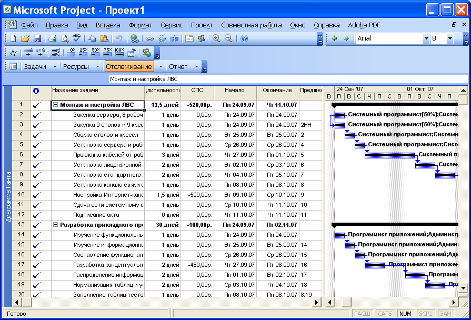Collapse the Разработка прикладного summary task

tap(56, 224)
